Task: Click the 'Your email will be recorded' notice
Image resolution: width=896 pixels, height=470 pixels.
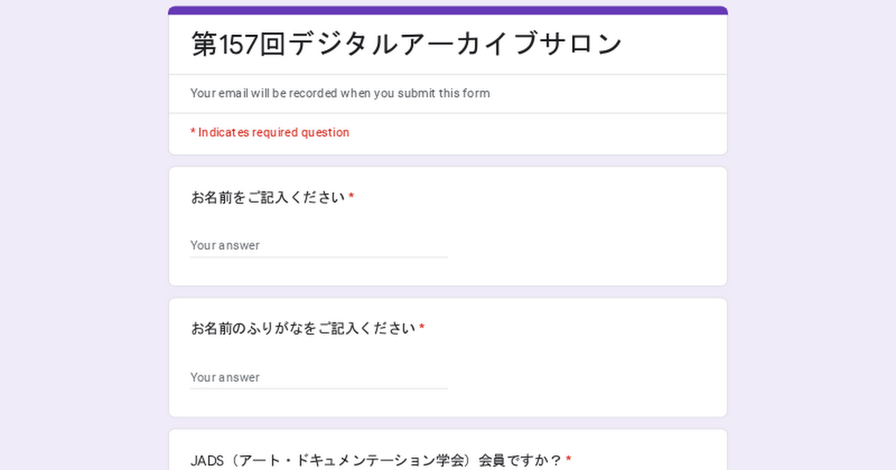Action: [340, 93]
